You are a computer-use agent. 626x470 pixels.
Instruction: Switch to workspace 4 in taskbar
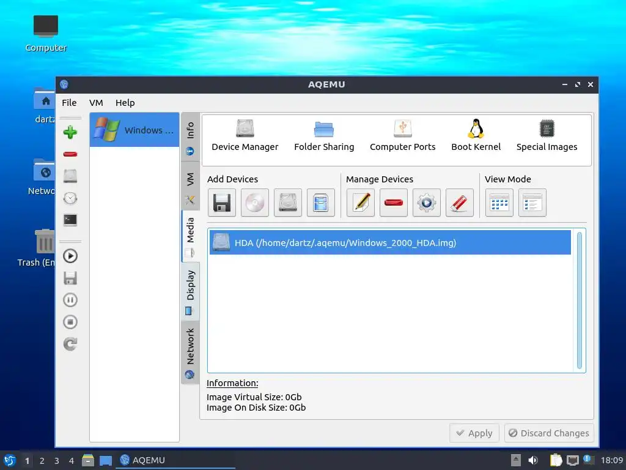[72, 461]
